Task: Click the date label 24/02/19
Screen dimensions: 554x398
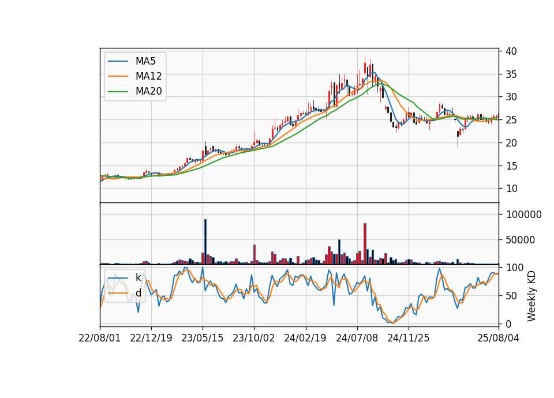Action: 305,338
